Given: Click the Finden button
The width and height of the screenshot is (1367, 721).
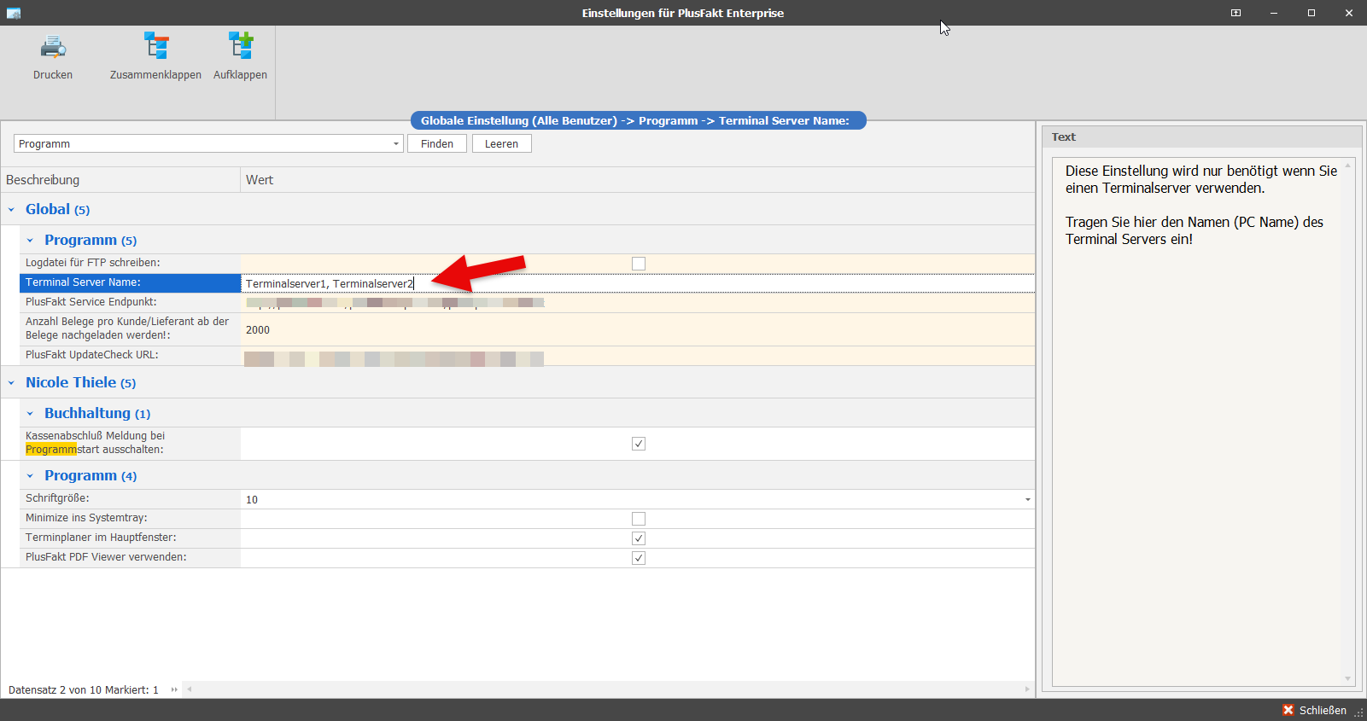Looking at the screenshot, I should [x=437, y=143].
